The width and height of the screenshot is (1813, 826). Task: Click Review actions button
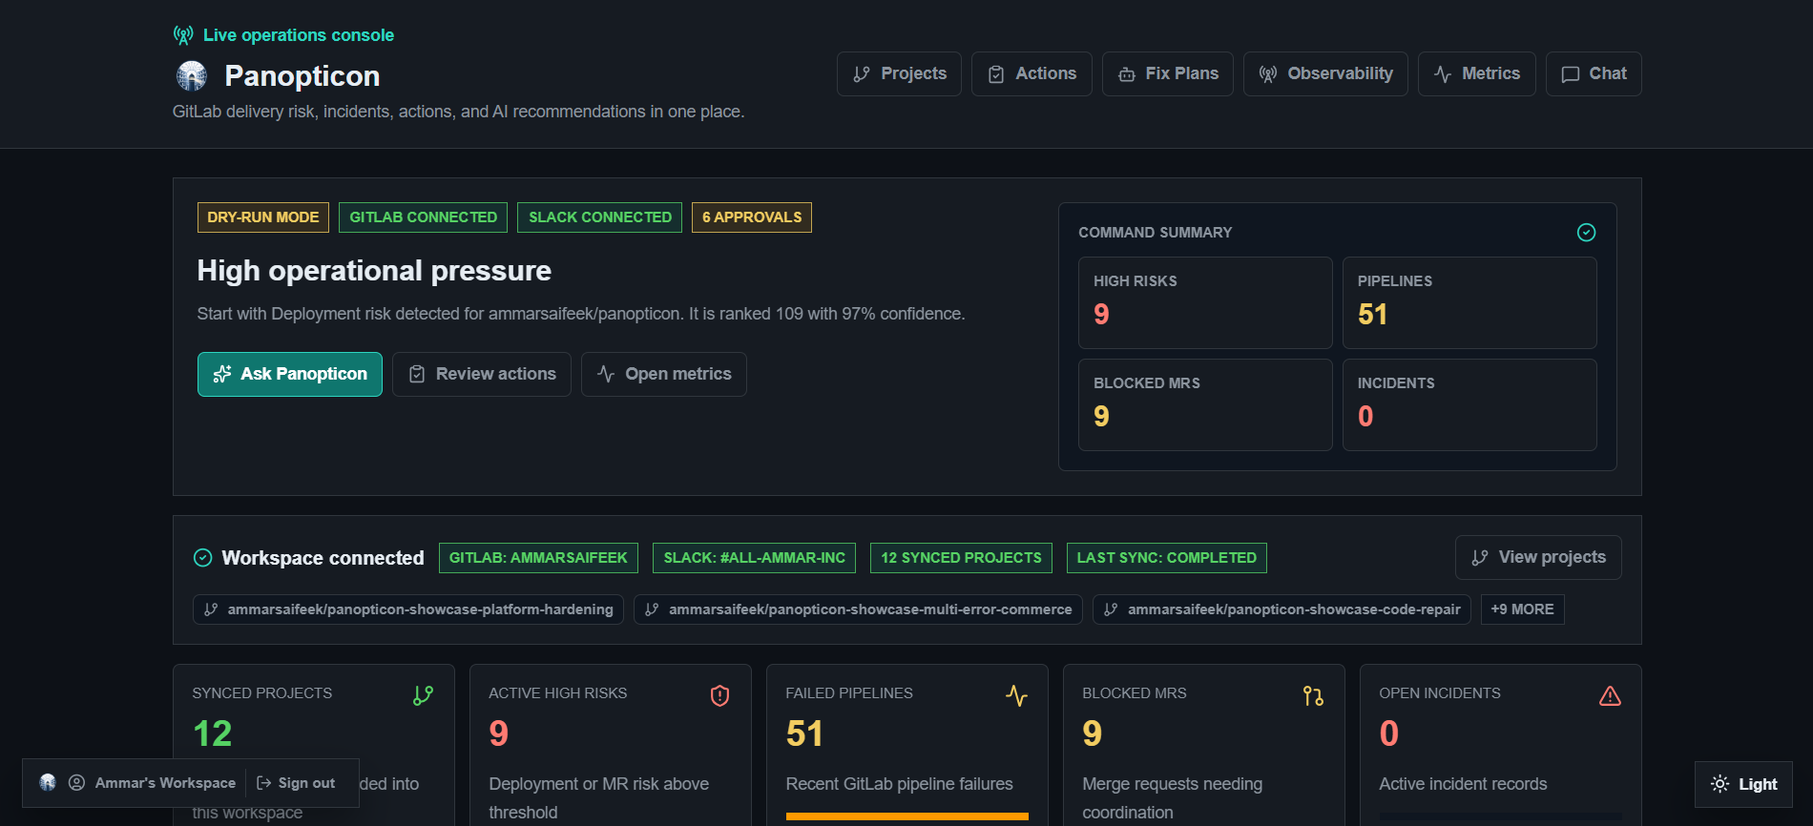coord(482,374)
